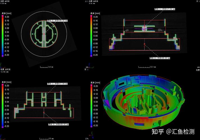
Task: Select cylinder 2 radius label in front view
Action: [58, 124]
